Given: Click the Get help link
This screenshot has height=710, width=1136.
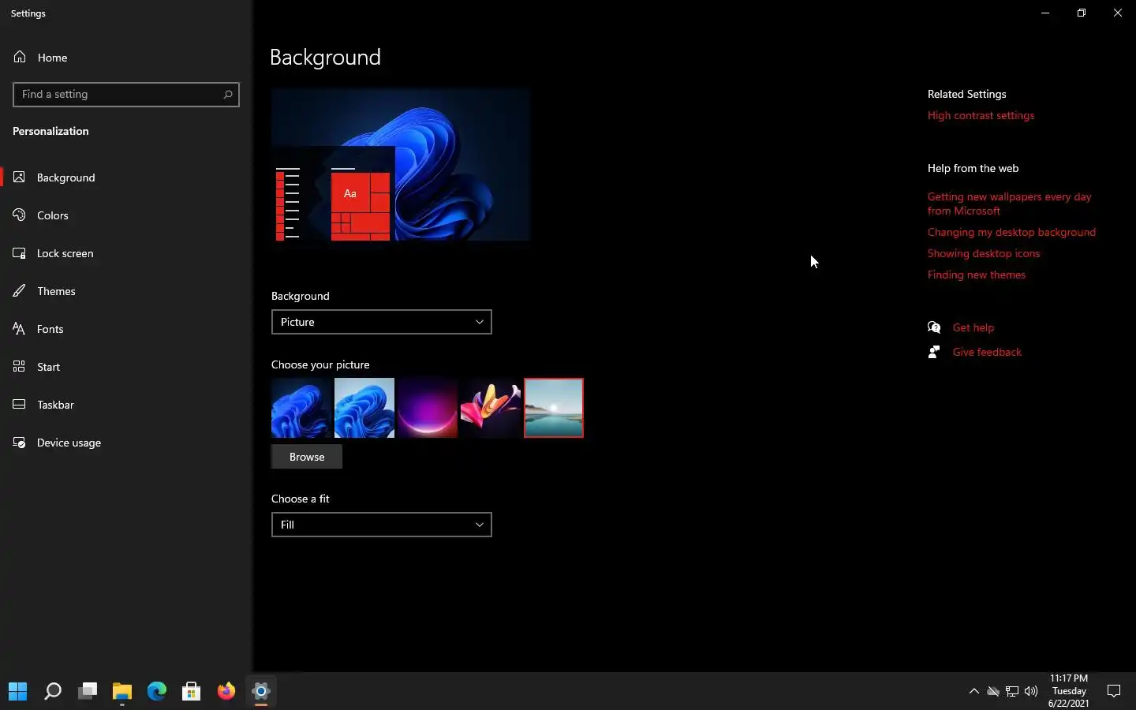Looking at the screenshot, I should pyautogui.click(x=973, y=327).
